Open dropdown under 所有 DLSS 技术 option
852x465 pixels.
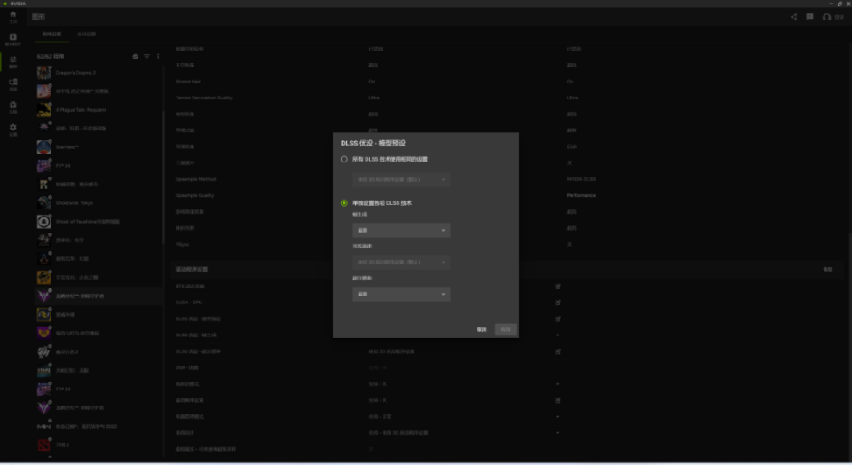coord(401,179)
